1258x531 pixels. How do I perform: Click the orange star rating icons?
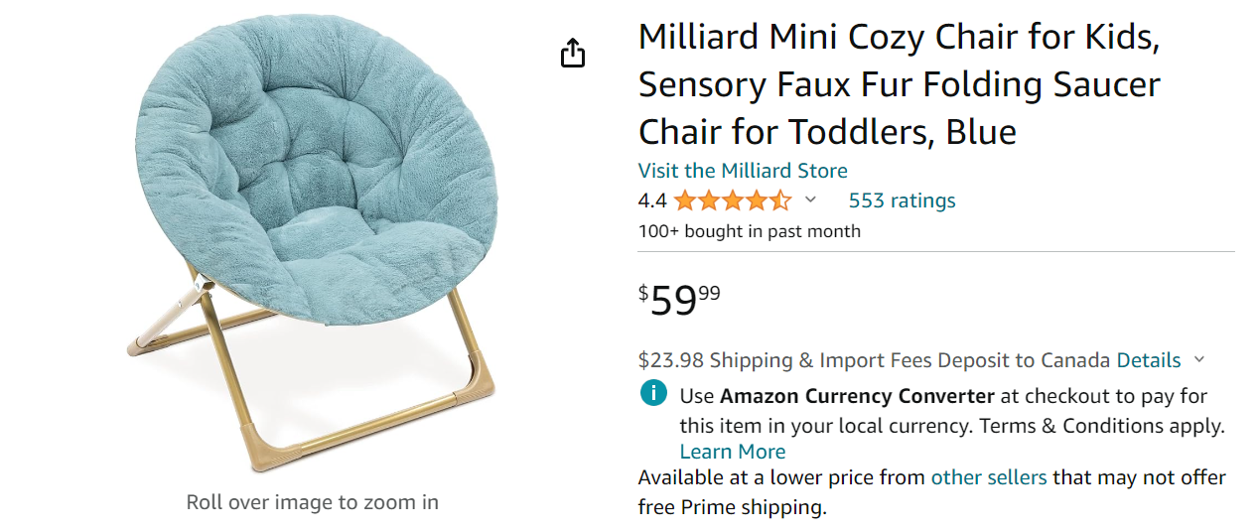coord(732,200)
